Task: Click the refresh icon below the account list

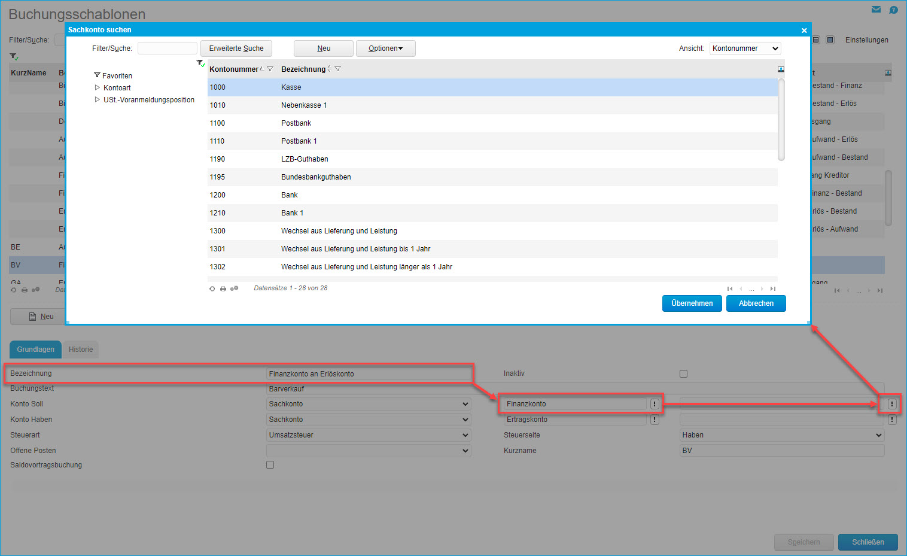Action: pos(212,288)
